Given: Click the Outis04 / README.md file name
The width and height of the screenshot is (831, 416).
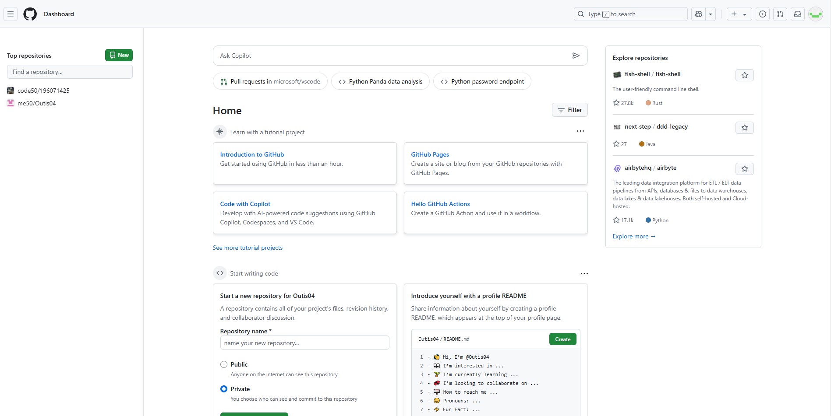Looking at the screenshot, I should pos(444,339).
